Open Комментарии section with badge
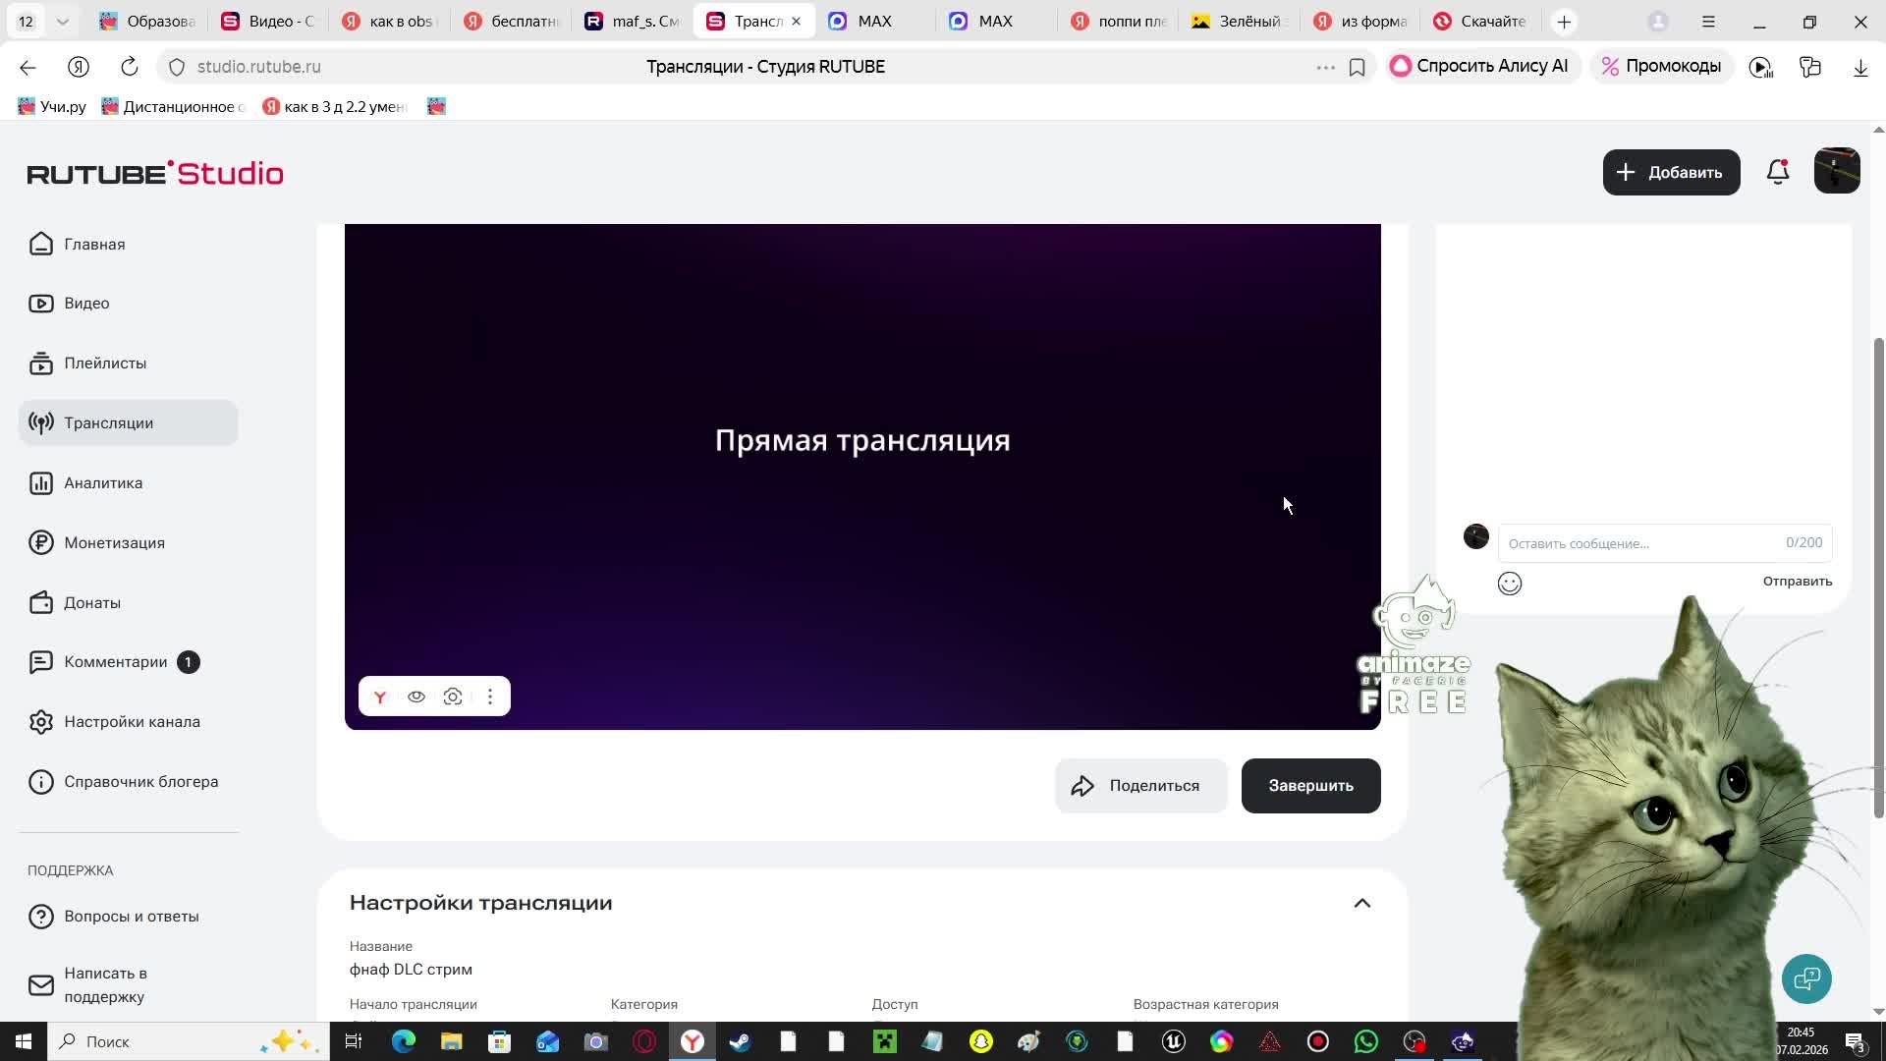 (116, 662)
